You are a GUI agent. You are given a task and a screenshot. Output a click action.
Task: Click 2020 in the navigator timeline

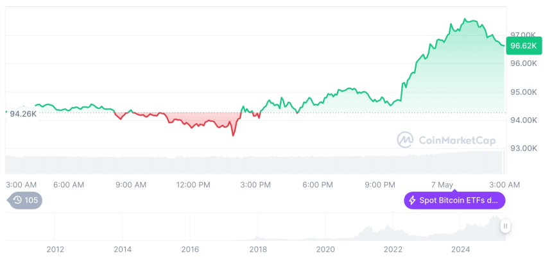pos(325,249)
